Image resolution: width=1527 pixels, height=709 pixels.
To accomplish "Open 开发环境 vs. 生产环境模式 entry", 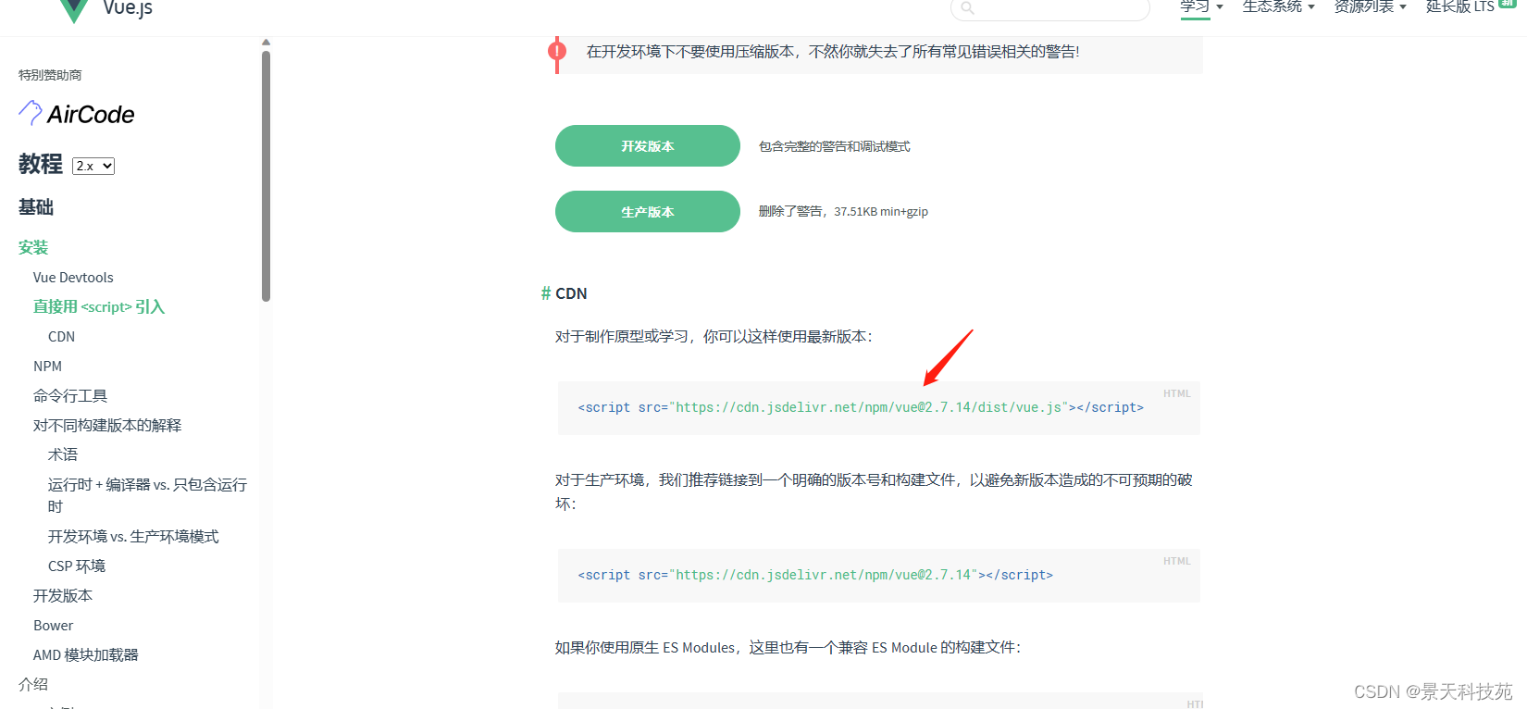I will click(x=133, y=537).
